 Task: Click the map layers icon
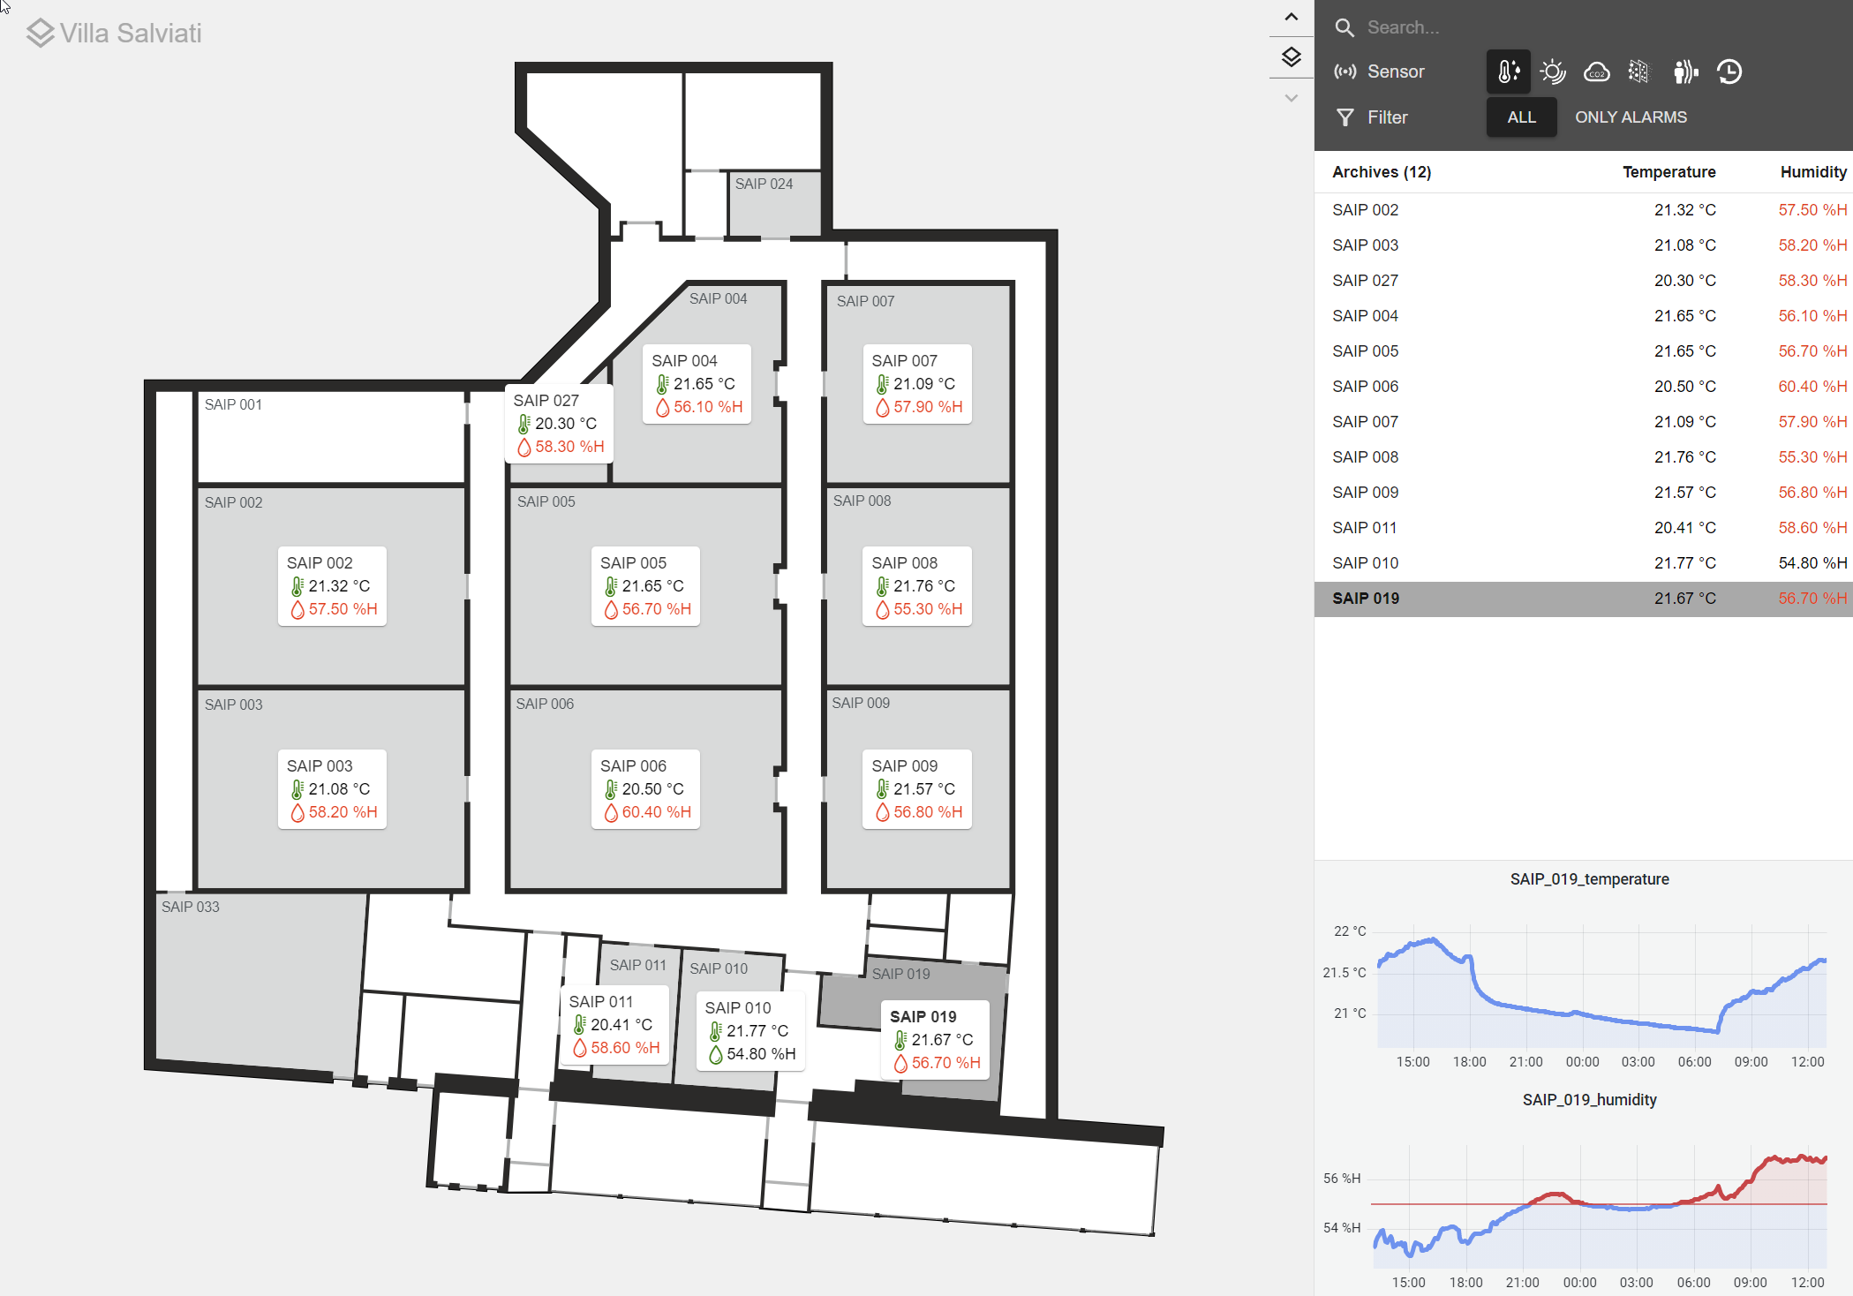click(x=1291, y=57)
